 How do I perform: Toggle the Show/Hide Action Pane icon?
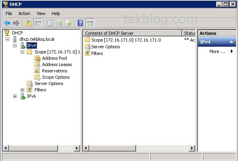90,23
